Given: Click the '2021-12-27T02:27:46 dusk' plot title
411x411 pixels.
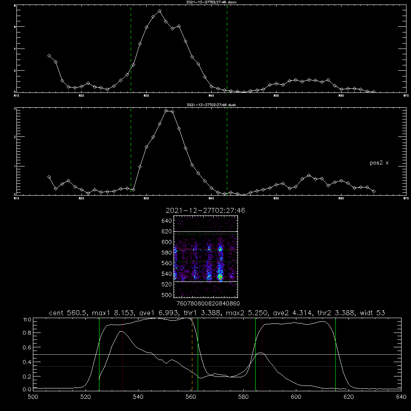Looking at the screenshot, I should click(211, 105).
